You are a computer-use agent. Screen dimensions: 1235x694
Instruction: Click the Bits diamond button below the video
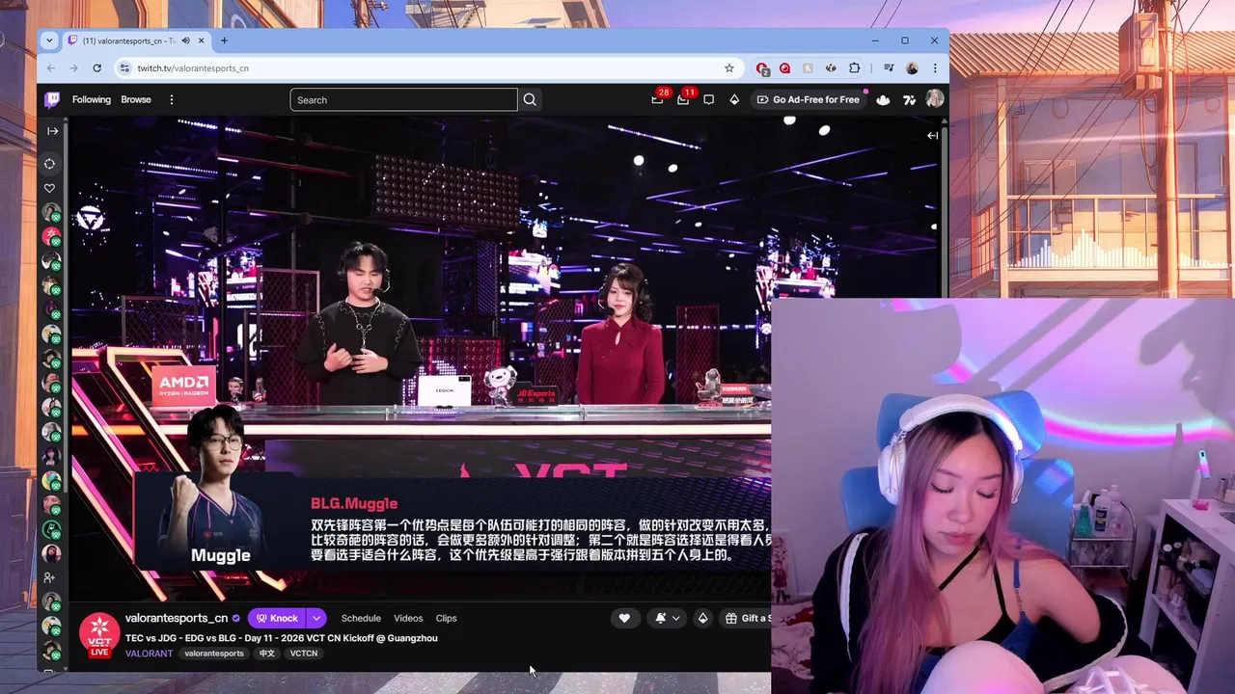coord(702,618)
